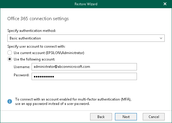
Task: Click into the Password input field
Action: coord(84,76)
